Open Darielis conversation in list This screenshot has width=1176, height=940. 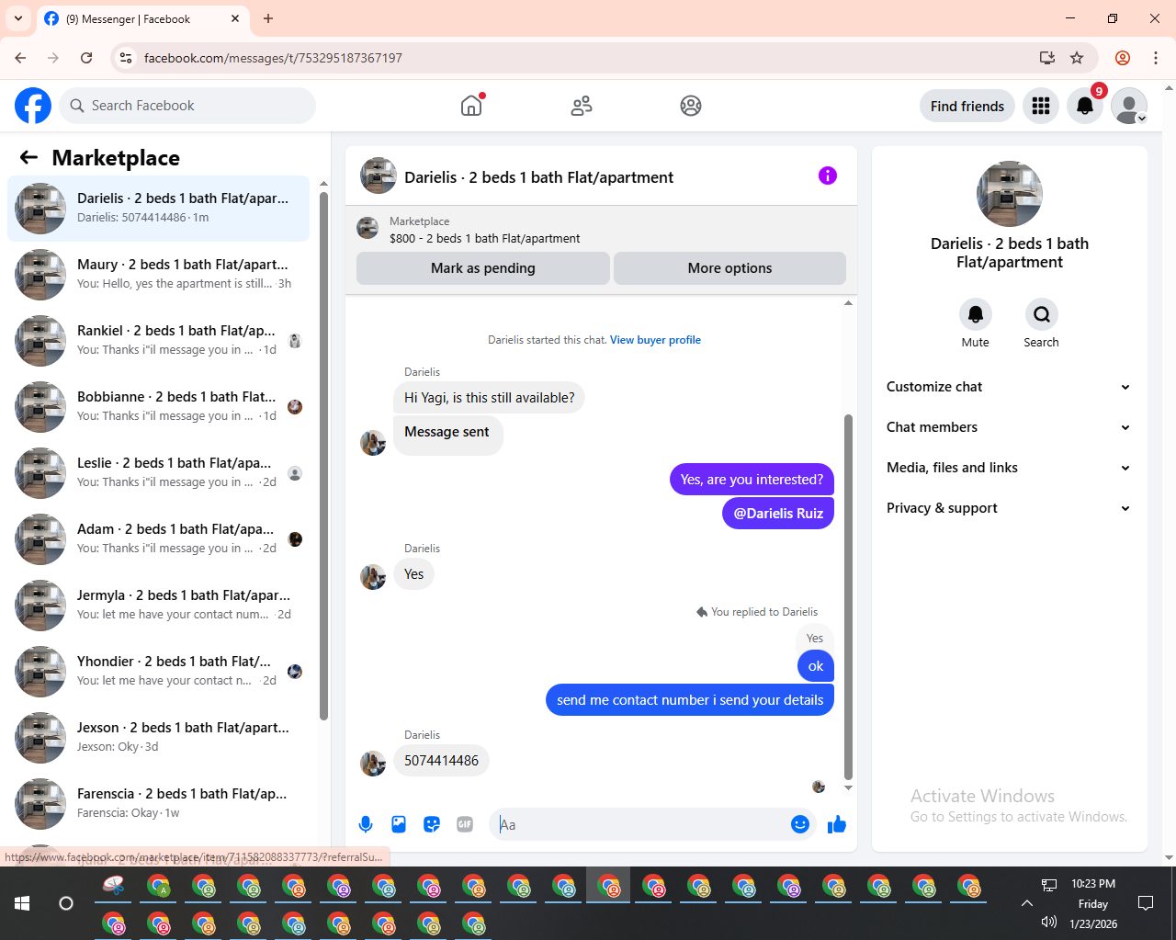tap(158, 209)
